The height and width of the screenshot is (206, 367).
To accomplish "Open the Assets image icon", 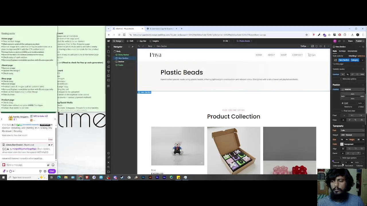I will [108, 76].
